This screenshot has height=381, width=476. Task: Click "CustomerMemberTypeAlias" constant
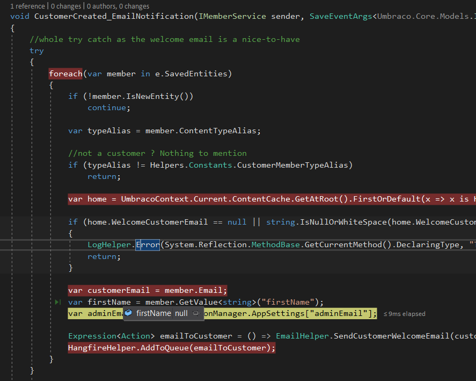(x=292, y=165)
